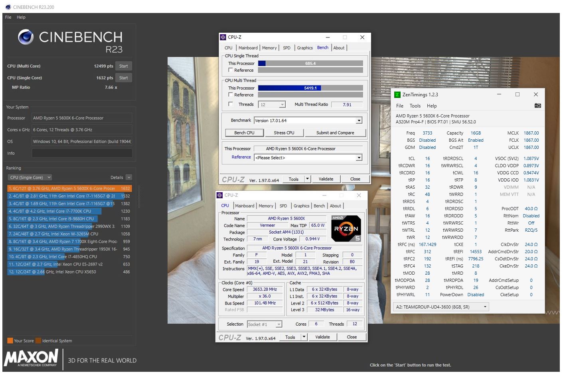The image size is (563, 375).
Task: Open ZenTimings Help menu
Action: (x=432, y=106)
